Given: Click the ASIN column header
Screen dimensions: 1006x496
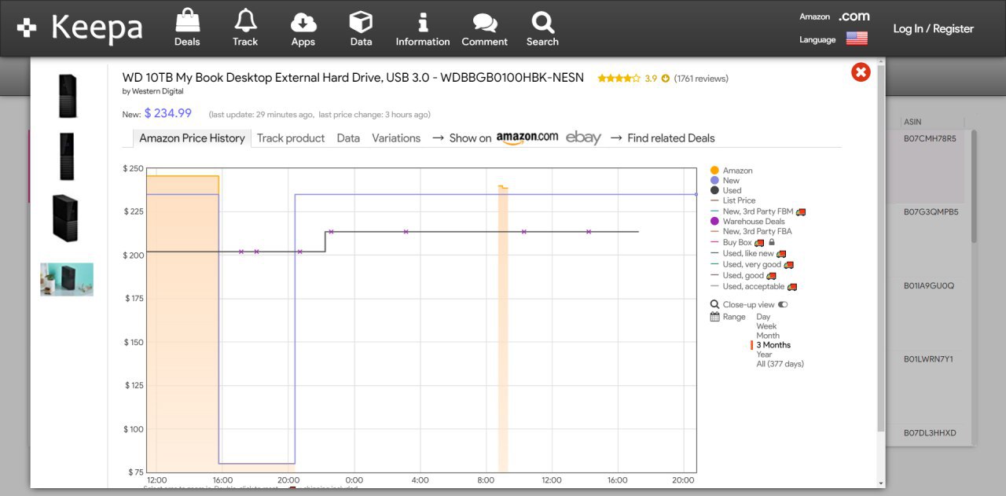Looking at the screenshot, I should 912,122.
